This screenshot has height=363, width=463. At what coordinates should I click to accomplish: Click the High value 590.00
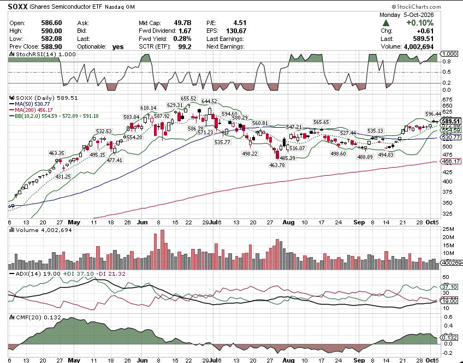(x=51, y=31)
